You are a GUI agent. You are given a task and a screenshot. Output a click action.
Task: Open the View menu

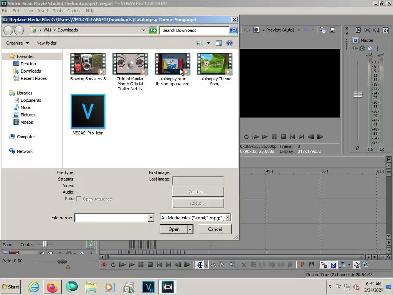[x=28, y=11]
